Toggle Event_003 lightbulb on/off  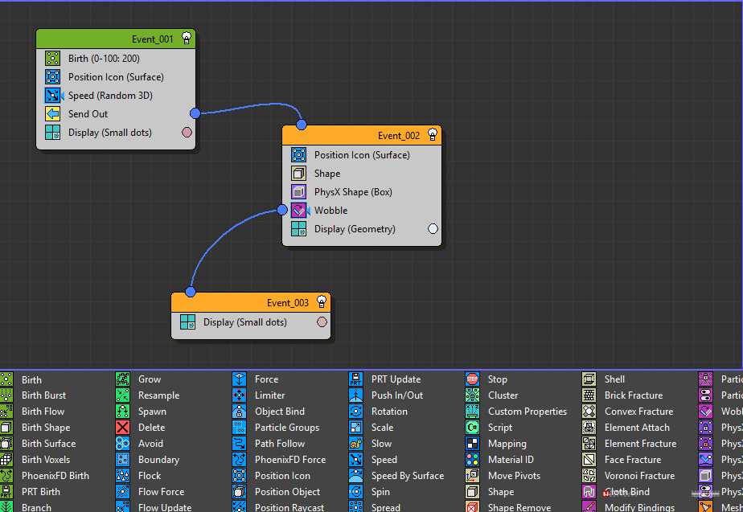click(x=322, y=301)
